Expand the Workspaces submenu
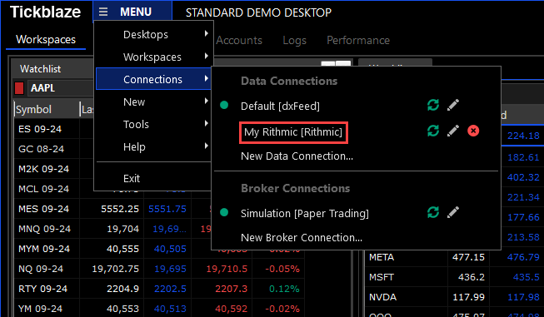This screenshot has height=317, width=544. point(153,57)
